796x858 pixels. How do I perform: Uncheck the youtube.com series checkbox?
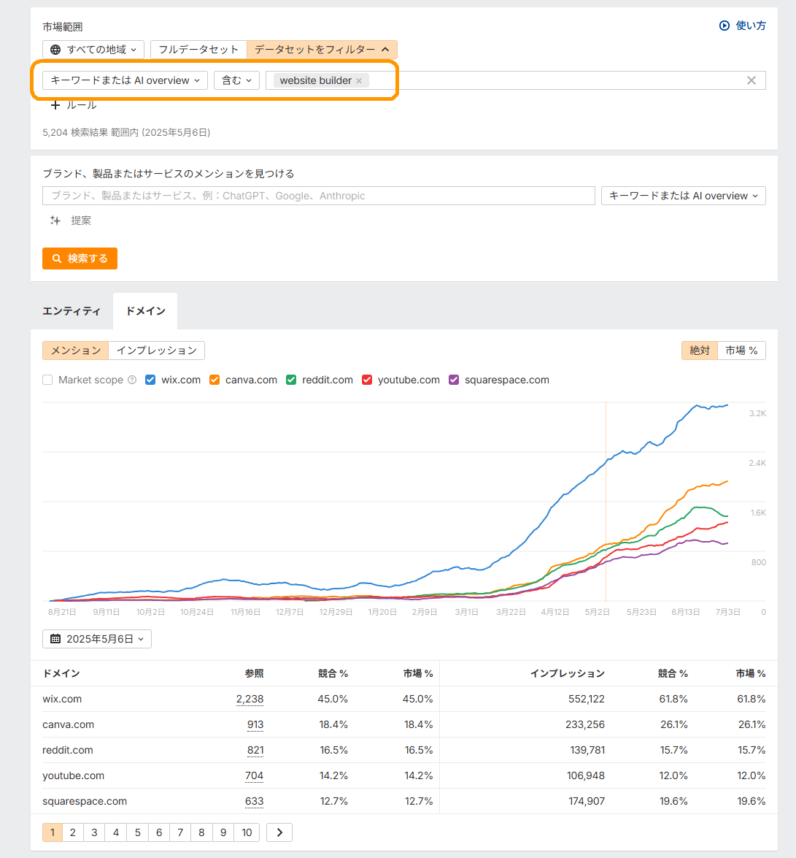[367, 380]
